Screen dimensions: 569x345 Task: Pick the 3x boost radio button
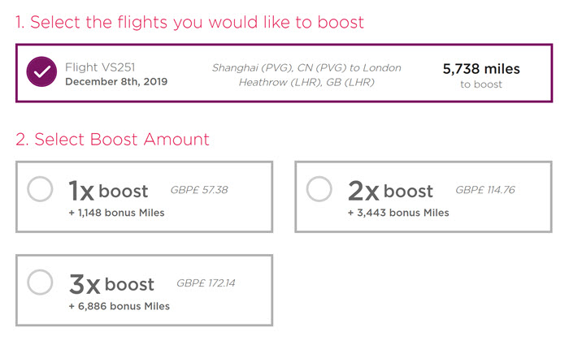[40, 282]
